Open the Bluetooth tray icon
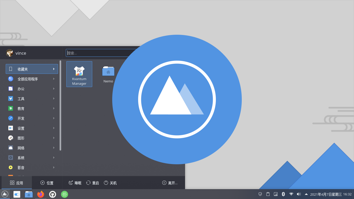Viewport: 354px width, 199px height. click(283, 194)
